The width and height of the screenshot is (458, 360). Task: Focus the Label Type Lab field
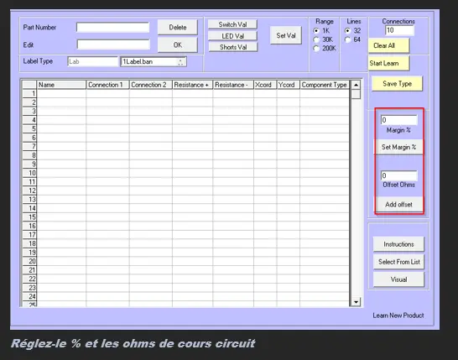pyautogui.click(x=93, y=61)
